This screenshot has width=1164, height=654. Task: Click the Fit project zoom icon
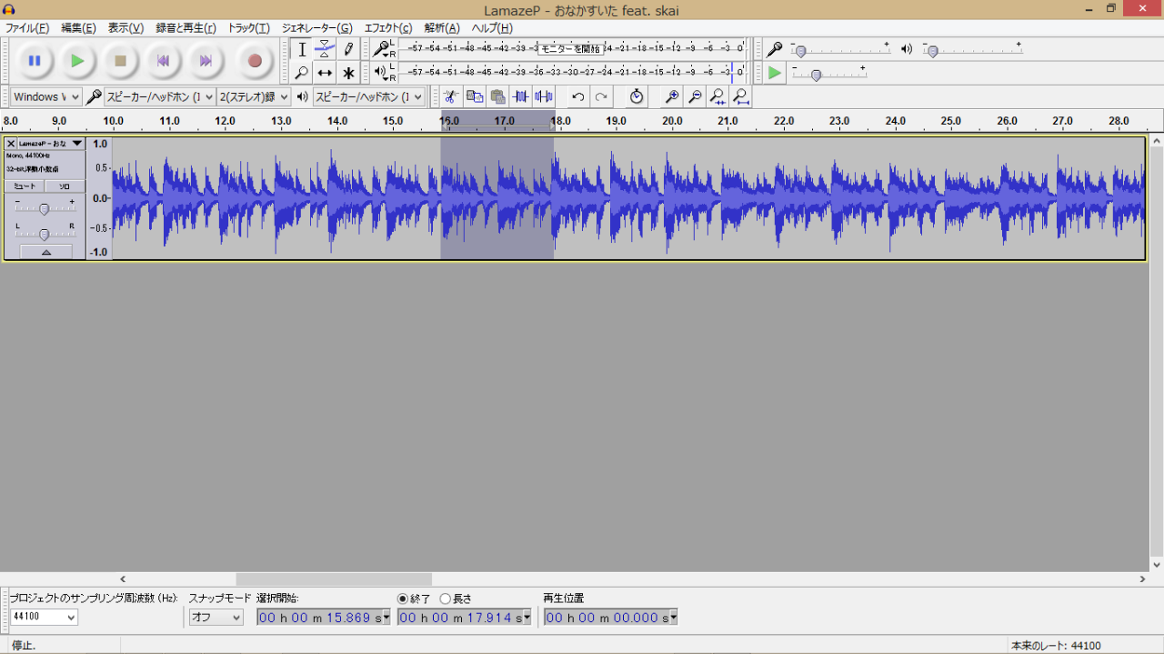[x=741, y=96]
